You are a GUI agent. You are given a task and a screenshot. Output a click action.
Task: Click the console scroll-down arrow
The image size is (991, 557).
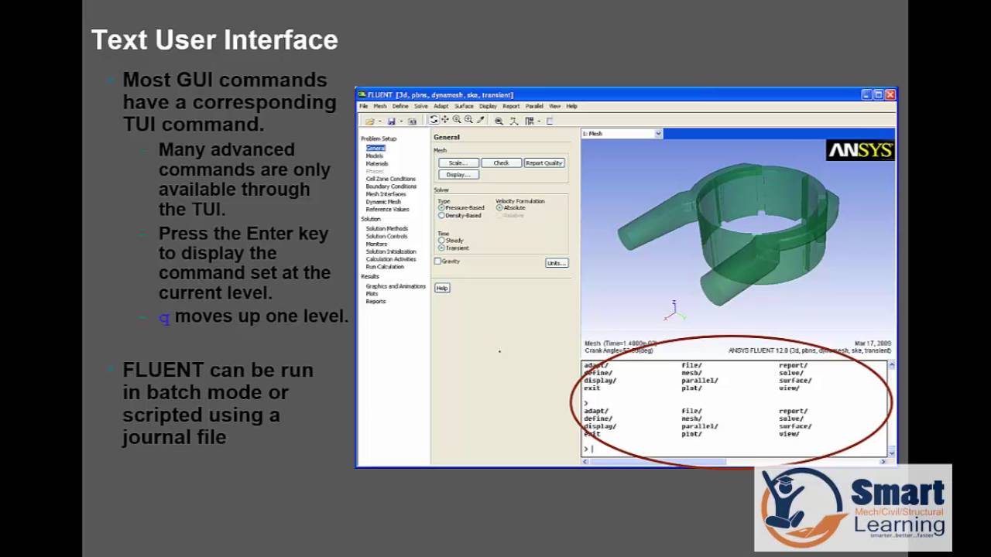pos(892,453)
